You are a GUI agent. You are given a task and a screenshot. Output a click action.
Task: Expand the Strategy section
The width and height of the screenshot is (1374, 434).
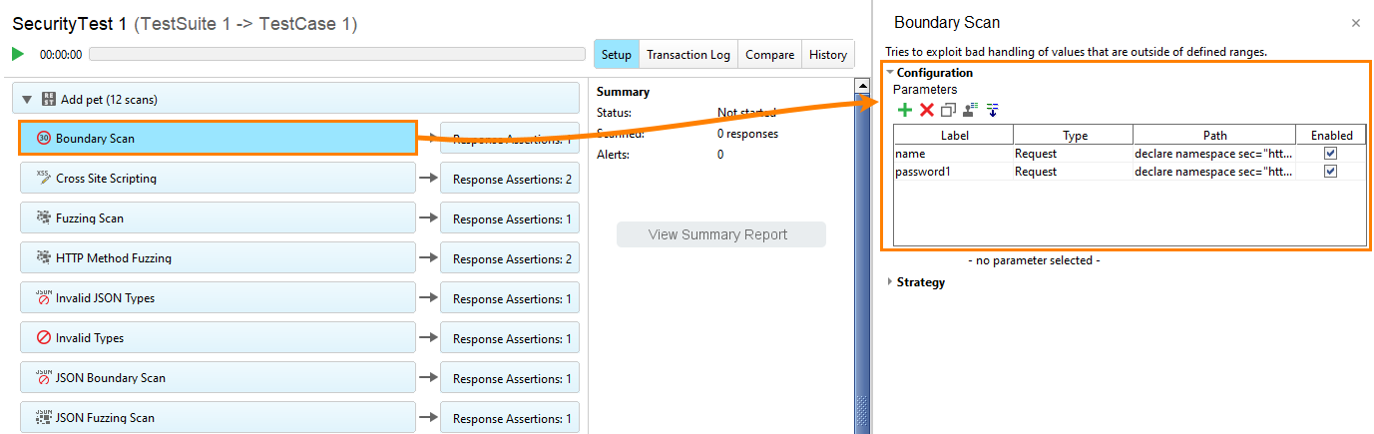point(890,282)
